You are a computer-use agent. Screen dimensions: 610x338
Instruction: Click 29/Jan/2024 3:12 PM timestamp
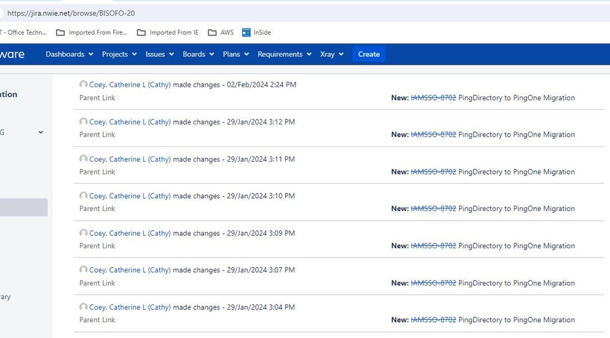261,122
